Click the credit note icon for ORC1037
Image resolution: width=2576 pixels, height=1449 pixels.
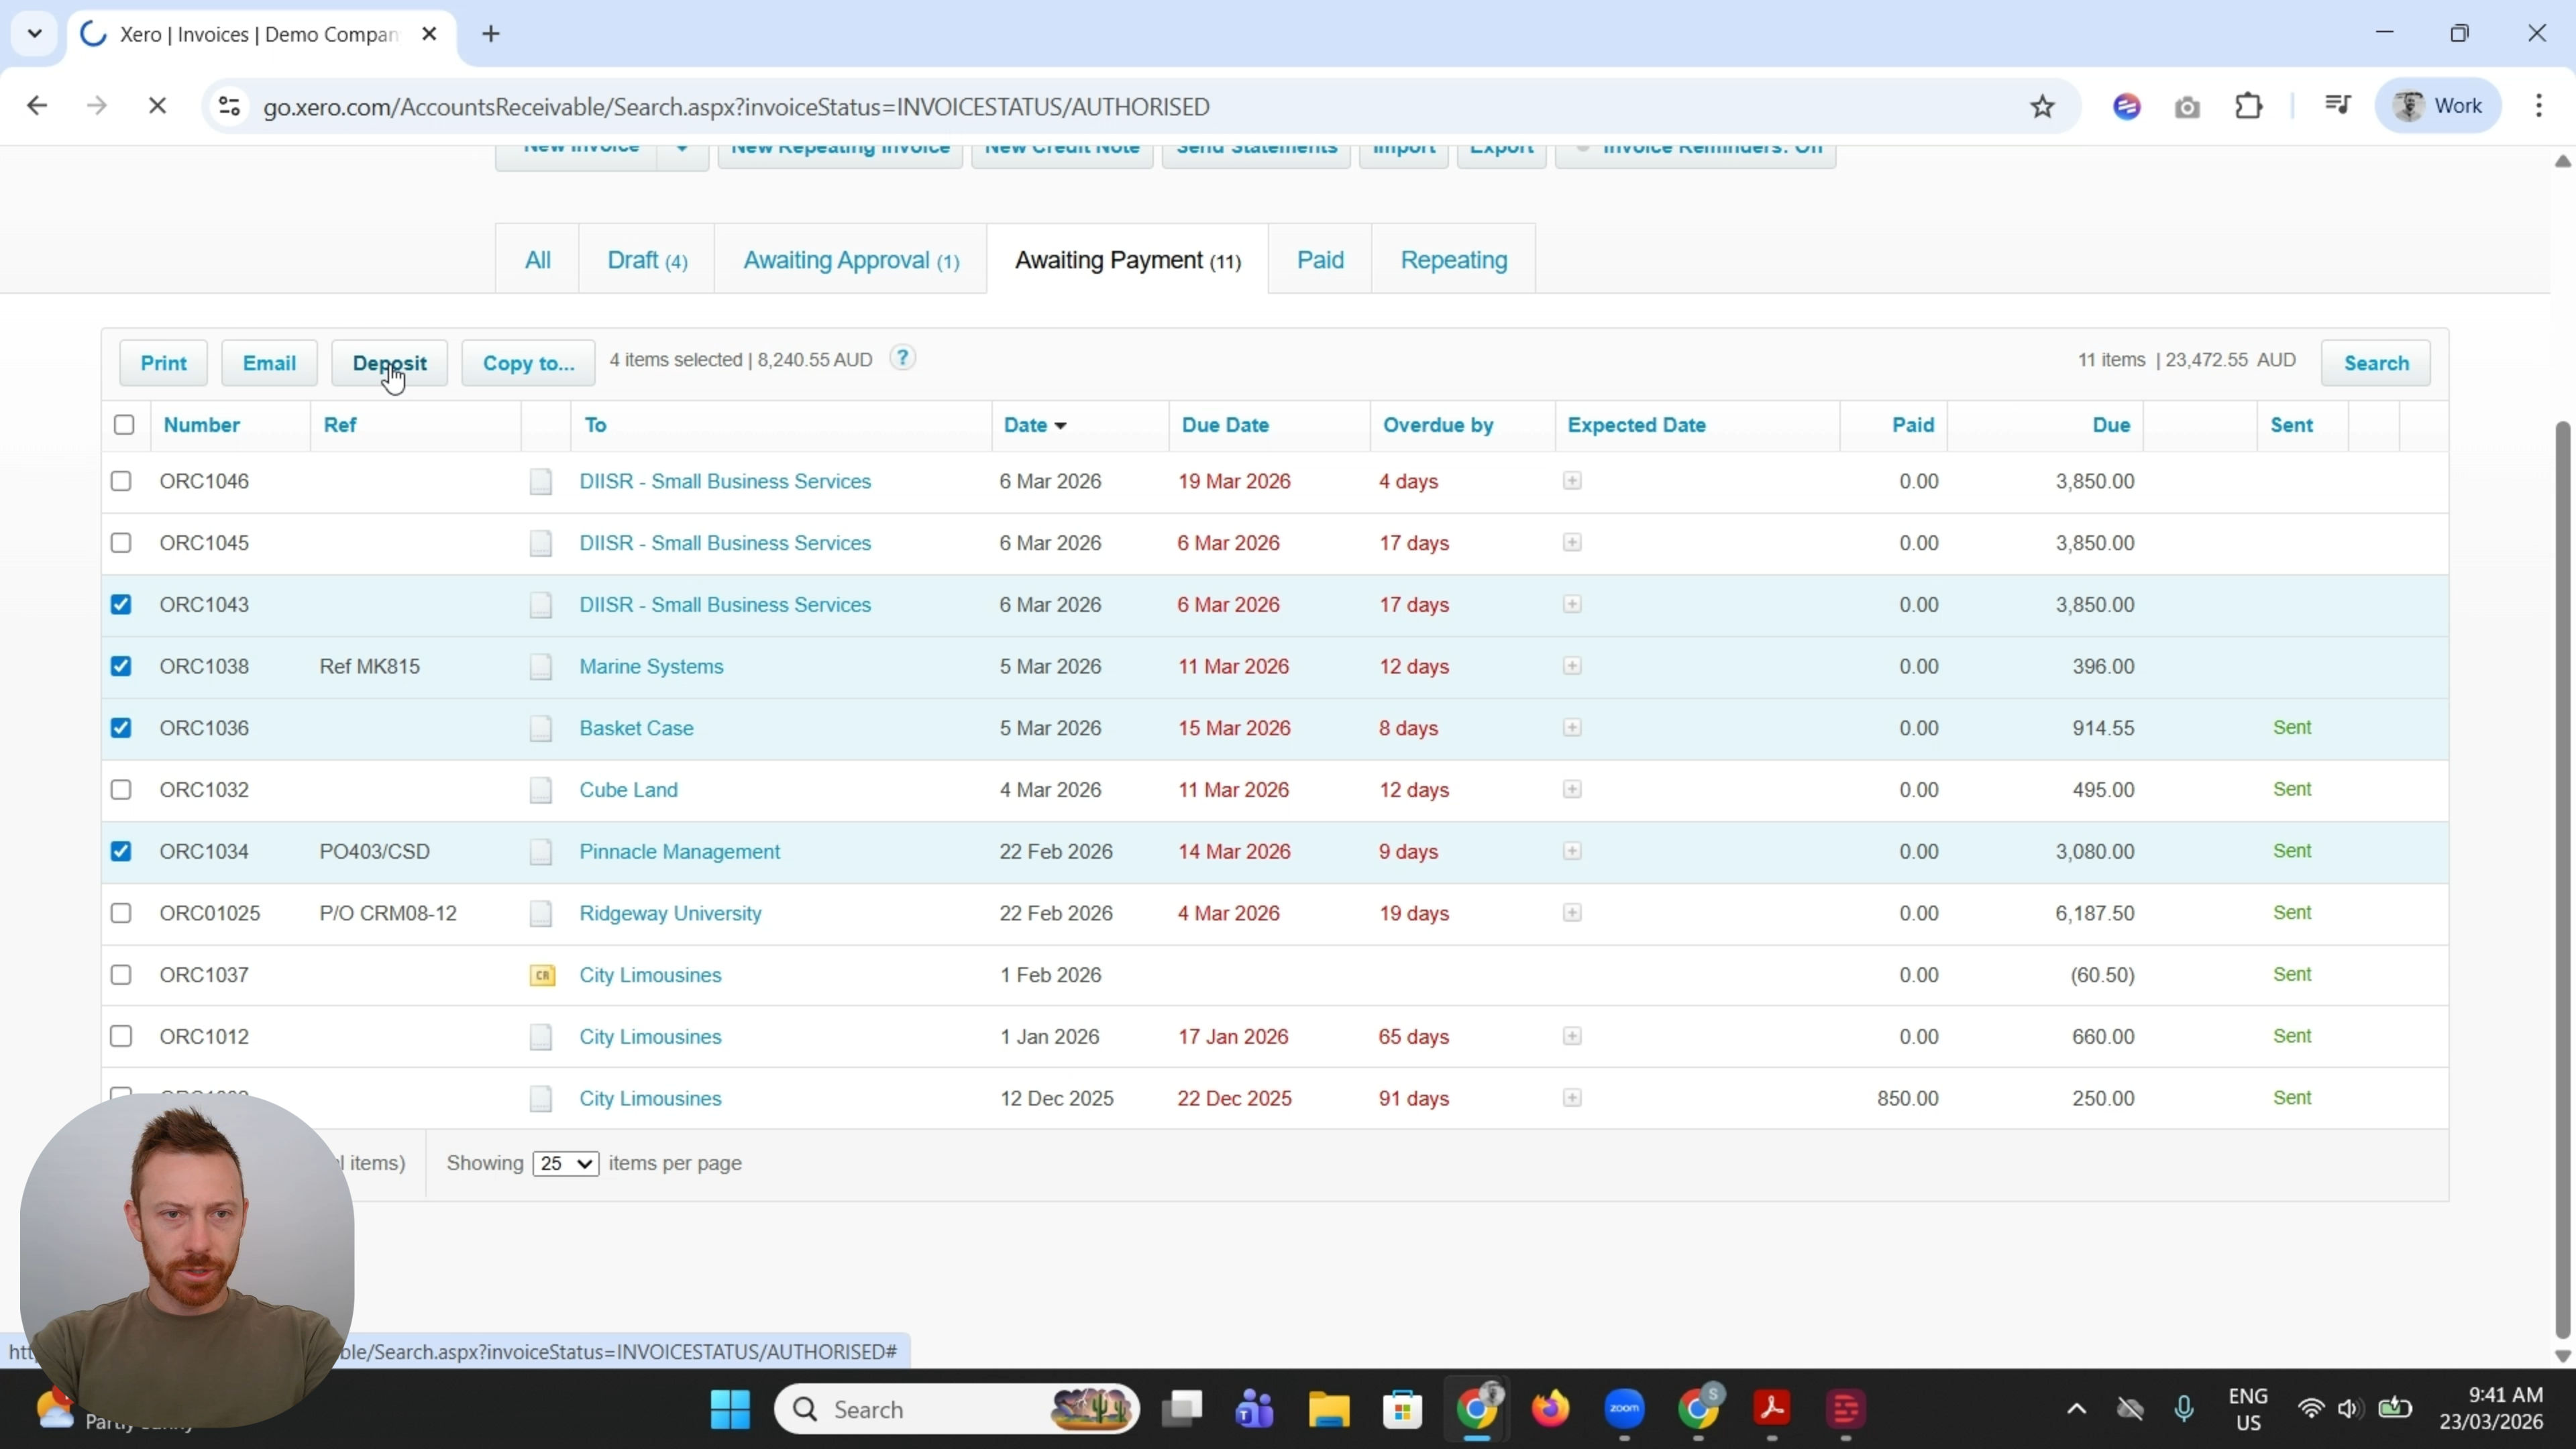pyautogui.click(x=542, y=975)
